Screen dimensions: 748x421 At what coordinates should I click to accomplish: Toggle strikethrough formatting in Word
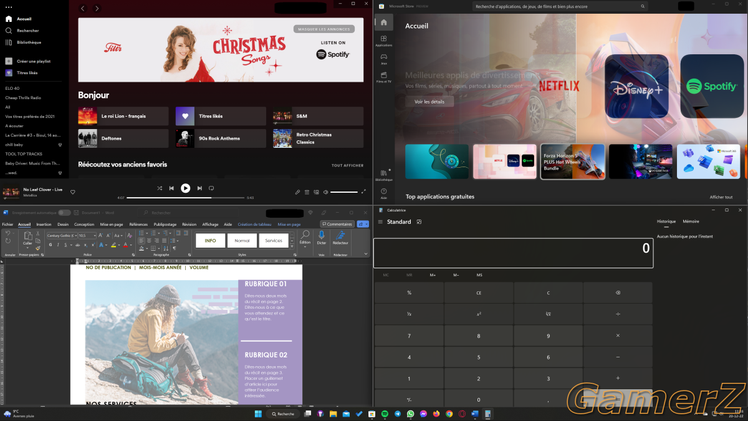coord(77,245)
